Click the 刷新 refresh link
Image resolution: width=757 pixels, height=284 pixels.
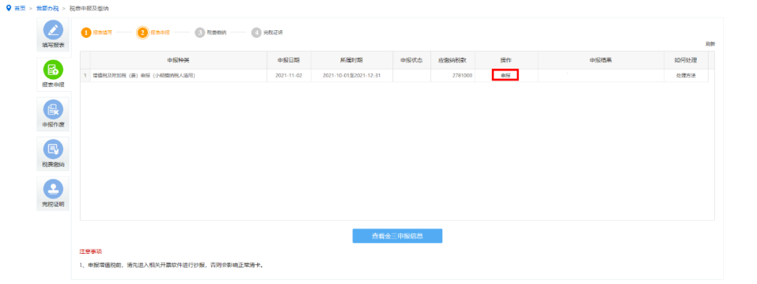point(710,44)
